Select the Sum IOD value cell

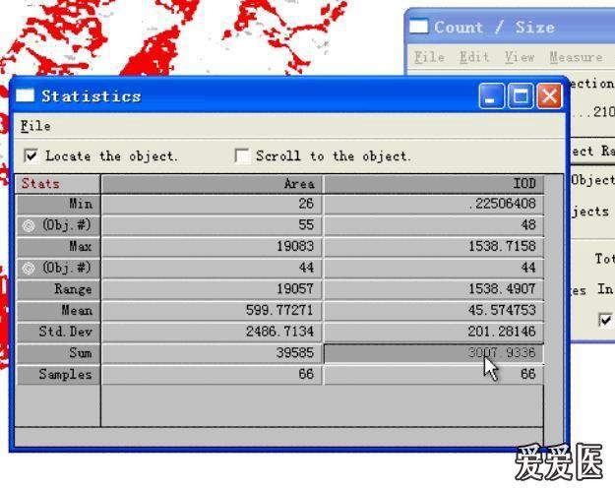coord(433,353)
